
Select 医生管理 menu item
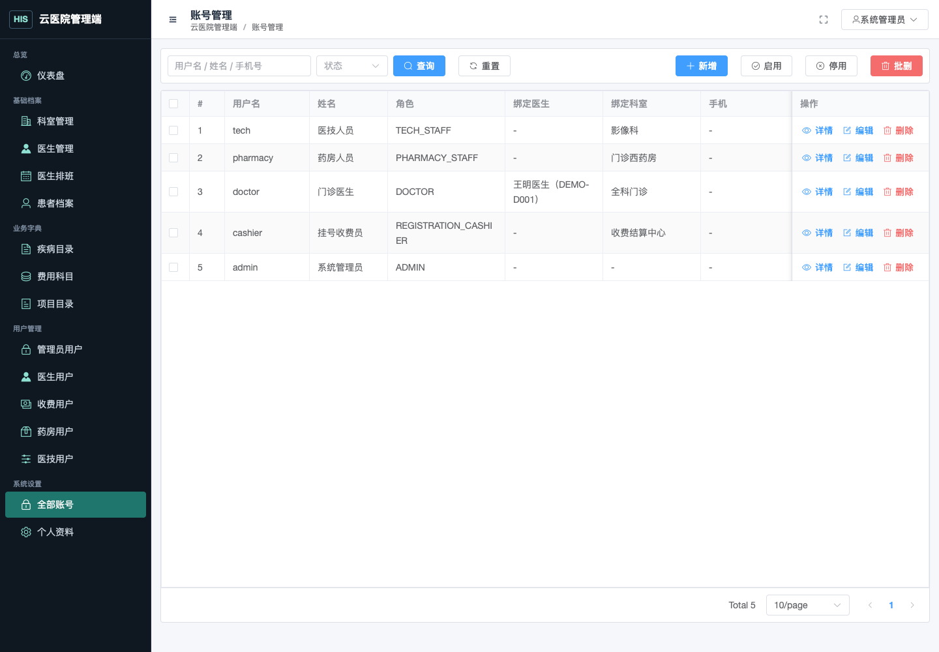(x=76, y=149)
